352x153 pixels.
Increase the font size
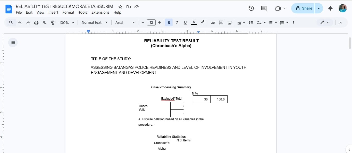pos(160,23)
